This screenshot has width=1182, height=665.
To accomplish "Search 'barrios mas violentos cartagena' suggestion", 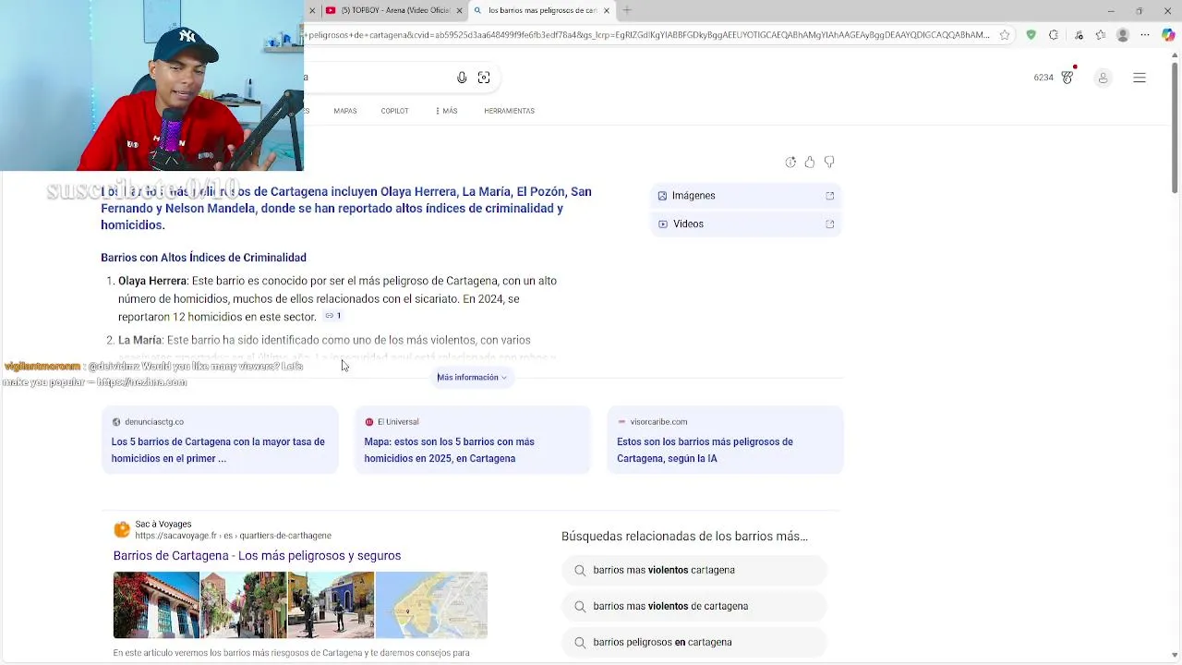I will pyautogui.click(x=694, y=570).
